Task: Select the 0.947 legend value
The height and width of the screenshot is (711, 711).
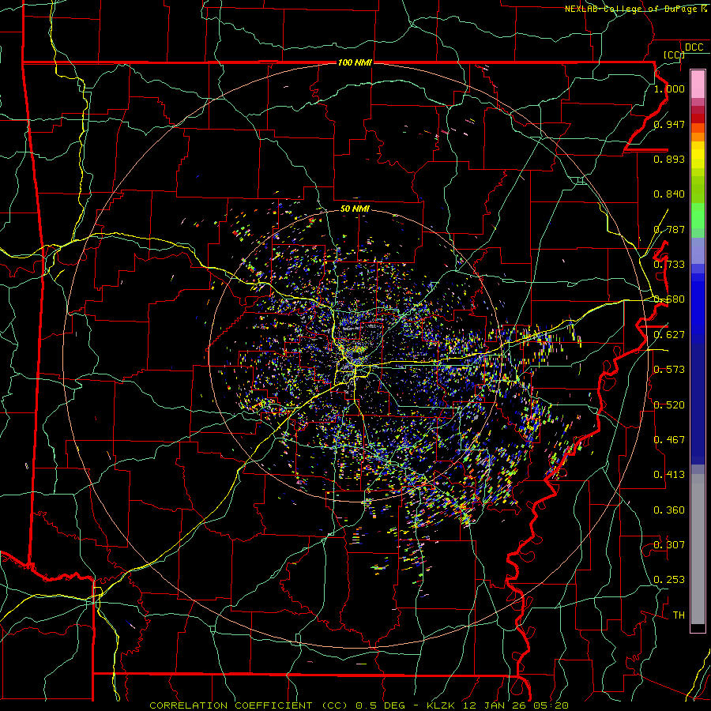Action: pyautogui.click(x=669, y=124)
